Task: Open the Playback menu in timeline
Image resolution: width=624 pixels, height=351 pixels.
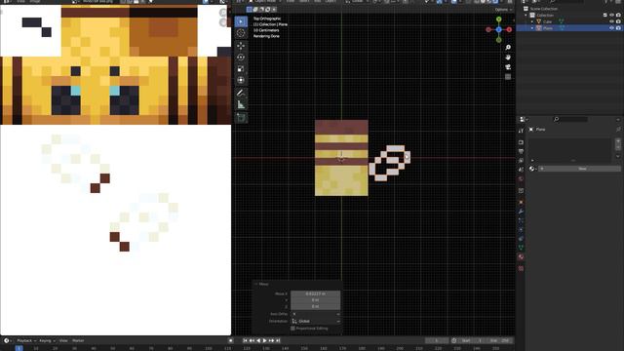Action: point(25,340)
